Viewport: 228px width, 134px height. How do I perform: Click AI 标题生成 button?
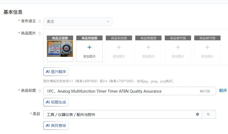pyautogui.click(x=56, y=102)
